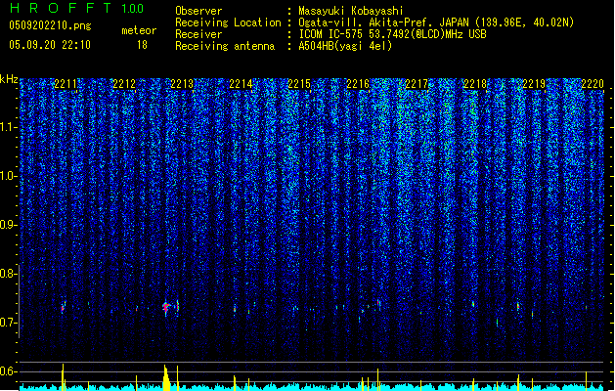The width and height of the screenshot is (615, 391).
Task: Select the file name 0509202210.png
Action: click(50, 25)
